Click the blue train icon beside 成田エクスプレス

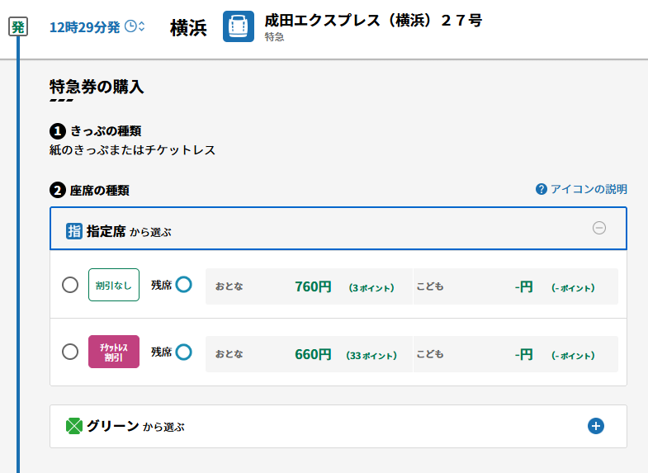pos(239,26)
